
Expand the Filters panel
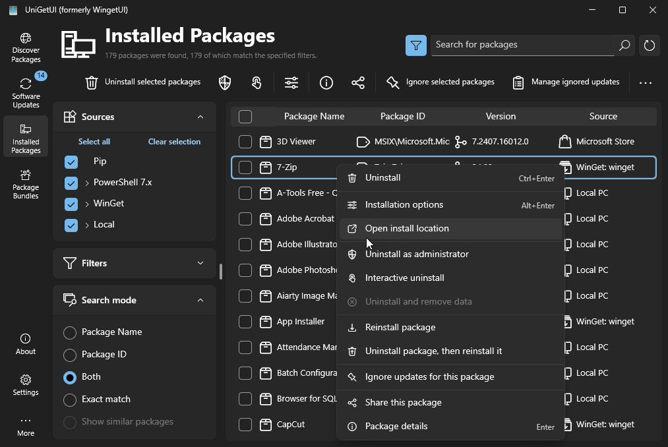coord(200,263)
